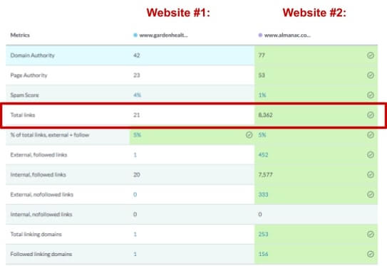387x266 pixels.
Task: Click blue dot beside www.gardenhealt...
Action: (135, 35)
